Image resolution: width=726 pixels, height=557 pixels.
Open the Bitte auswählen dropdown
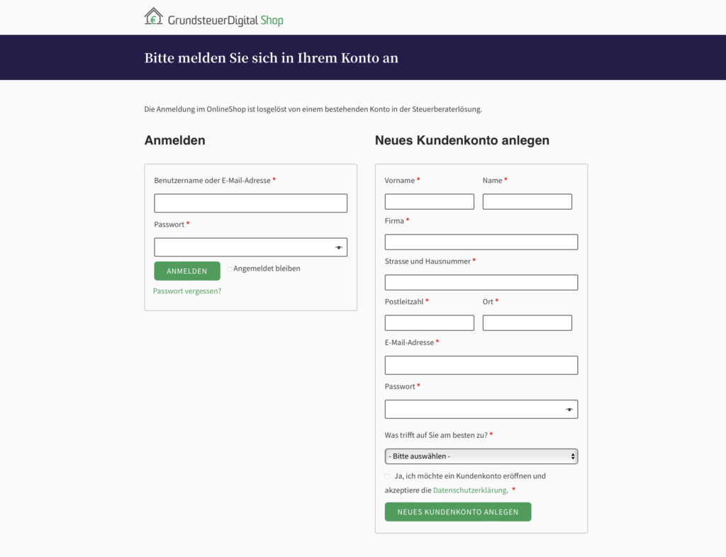(x=481, y=456)
